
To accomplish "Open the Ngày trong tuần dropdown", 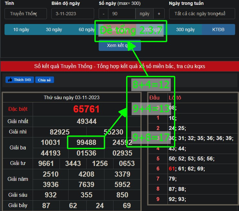I will pos(202,14).
